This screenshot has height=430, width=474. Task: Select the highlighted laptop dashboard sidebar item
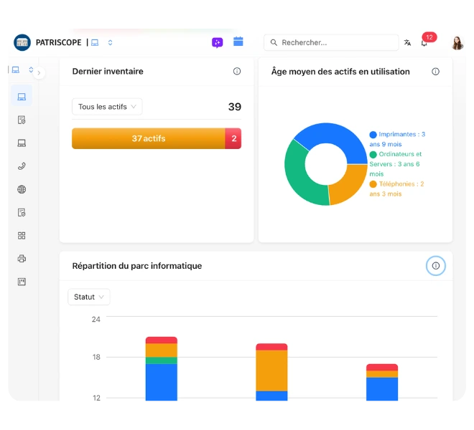(x=22, y=97)
